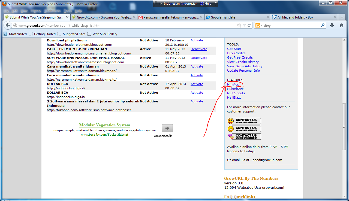Click the Get Start tools link
This screenshot has height=201, width=349.
tap(234, 49)
